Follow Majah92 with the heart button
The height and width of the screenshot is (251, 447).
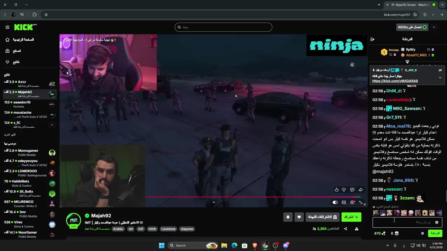pyautogui.click(x=299, y=217)
